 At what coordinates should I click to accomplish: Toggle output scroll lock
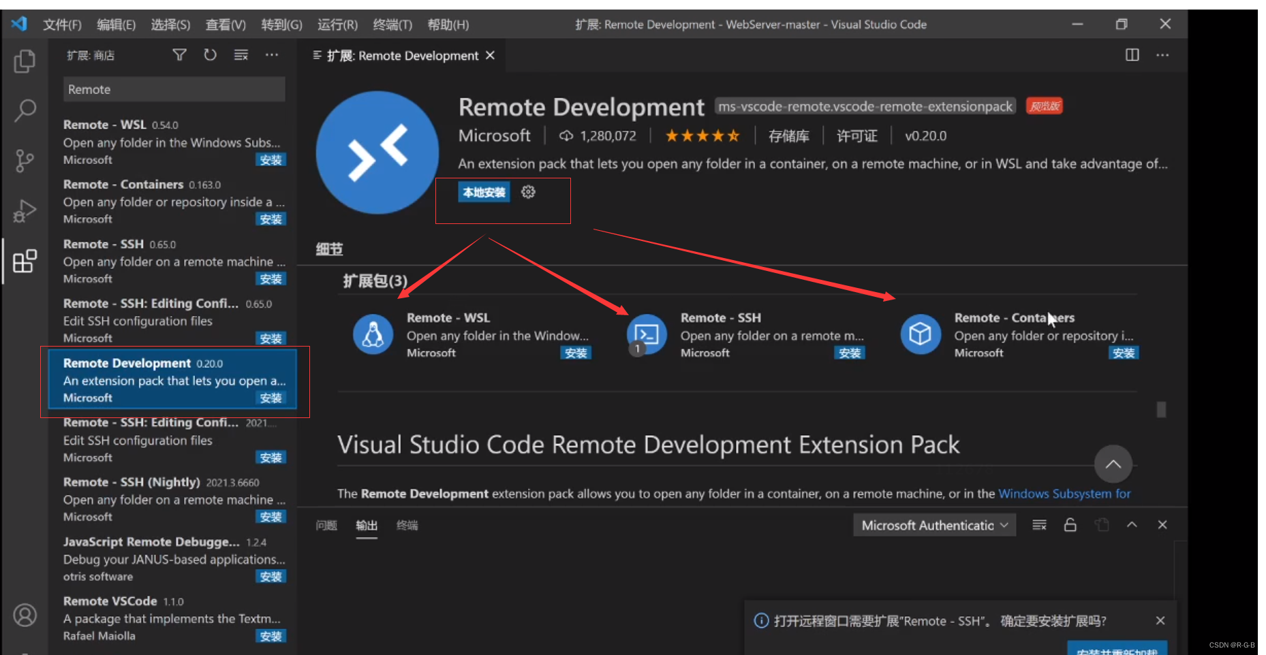(x=1070, y=525)
